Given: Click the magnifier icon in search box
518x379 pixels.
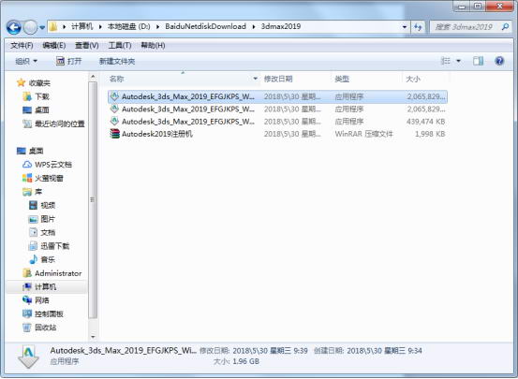Looking at the screenshot, I should click(x=505, y=27).
